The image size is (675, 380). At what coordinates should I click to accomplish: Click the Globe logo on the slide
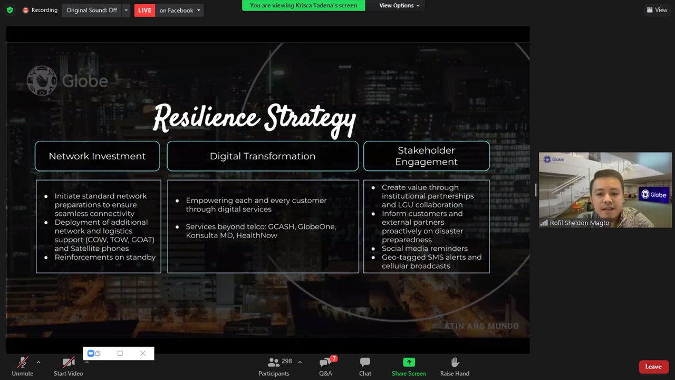[67, 81]
